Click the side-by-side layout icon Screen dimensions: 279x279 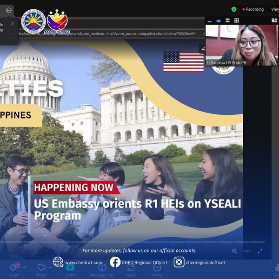(x=274, y=20)
